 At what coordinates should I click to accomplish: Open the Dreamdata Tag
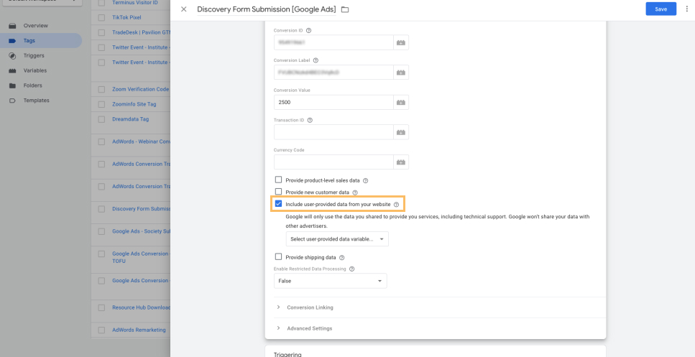point(130,119)
